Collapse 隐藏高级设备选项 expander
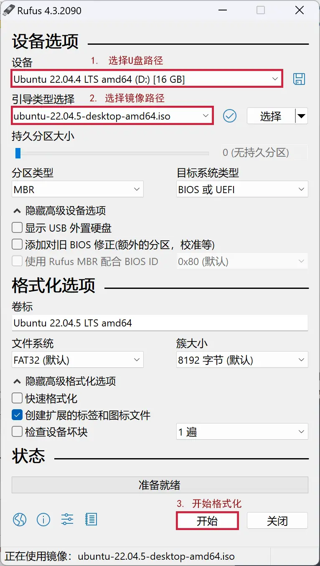The height and width of the screenshot is (566, 320). [x=59, y=211]
